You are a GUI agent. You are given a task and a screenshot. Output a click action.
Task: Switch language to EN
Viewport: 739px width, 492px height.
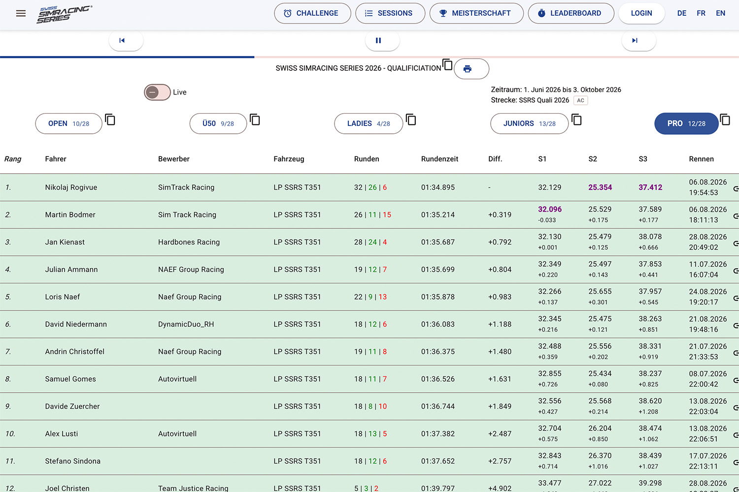(720, 13)
